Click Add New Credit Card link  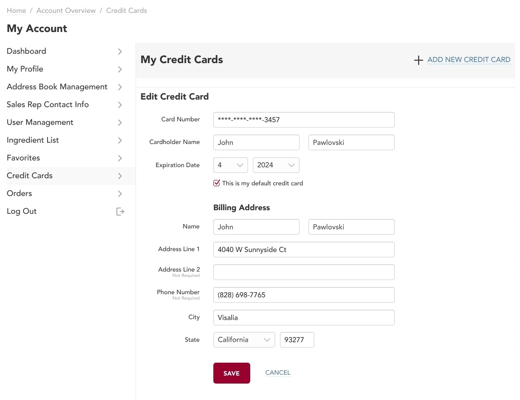coord(468,60)
